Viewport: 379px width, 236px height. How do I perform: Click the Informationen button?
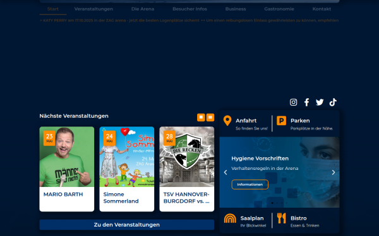point(250,184)
